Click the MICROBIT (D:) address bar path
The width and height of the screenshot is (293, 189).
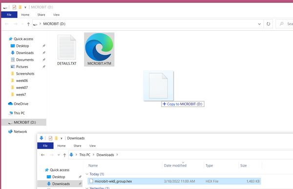[54, 24]
